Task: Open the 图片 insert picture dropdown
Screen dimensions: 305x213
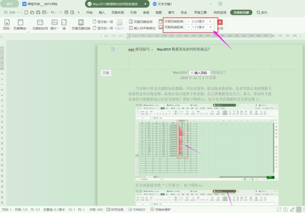Action: coord(54,25)
